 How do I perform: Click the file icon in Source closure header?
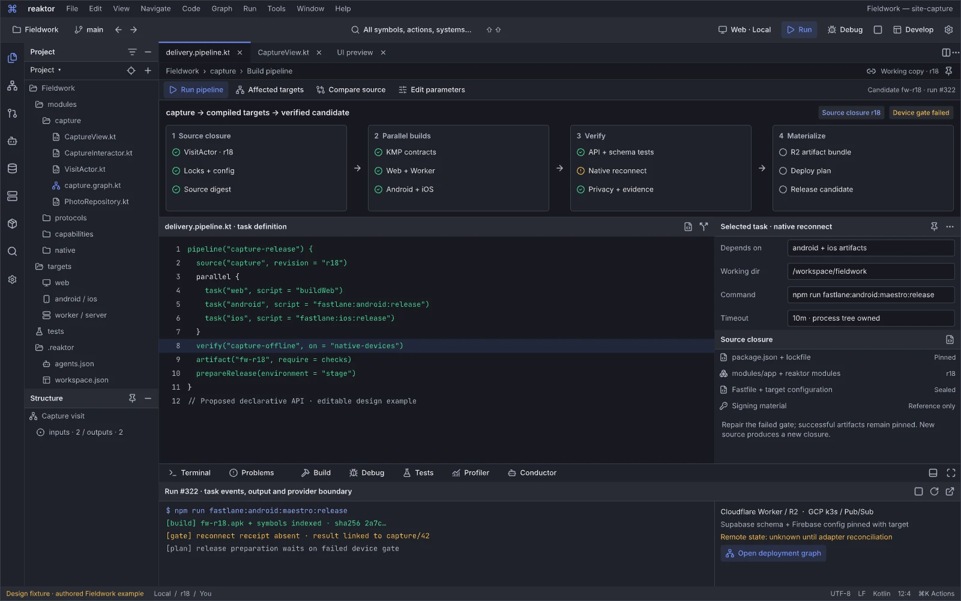pos(950,339)
